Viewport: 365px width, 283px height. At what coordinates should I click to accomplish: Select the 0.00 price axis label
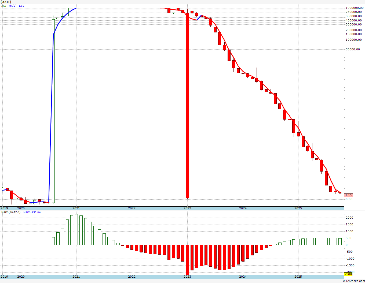coord(349,199)
